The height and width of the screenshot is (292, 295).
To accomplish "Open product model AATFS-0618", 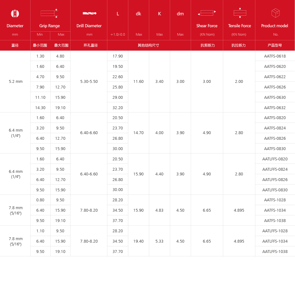I will tap(275, 56).
